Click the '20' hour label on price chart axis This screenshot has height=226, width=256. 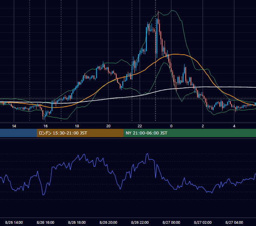pyautogui.click(x=108, y=126)
